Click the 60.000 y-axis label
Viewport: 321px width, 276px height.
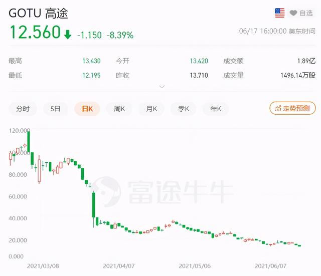(18, 196)
